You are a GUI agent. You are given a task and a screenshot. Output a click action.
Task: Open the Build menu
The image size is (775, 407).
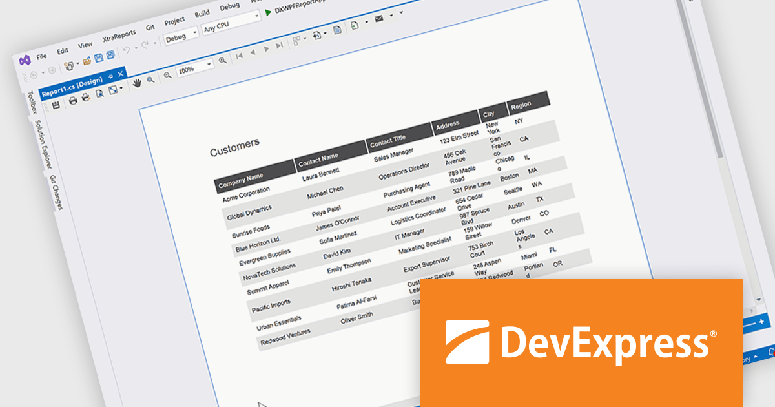[x=202, y=14]
